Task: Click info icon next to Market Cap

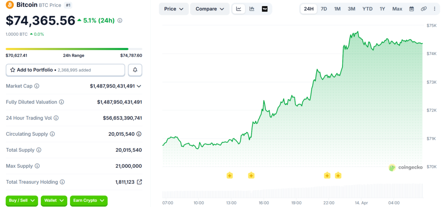Action: click(x=37, y=86)
